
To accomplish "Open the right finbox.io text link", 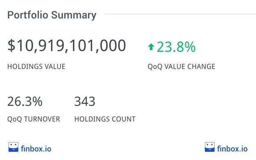I will tap(232, 149).
